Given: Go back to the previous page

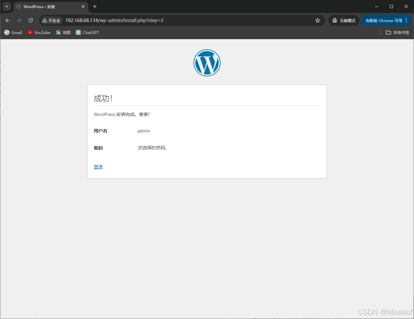Looking at the screenshot, I should pos(7,20).
